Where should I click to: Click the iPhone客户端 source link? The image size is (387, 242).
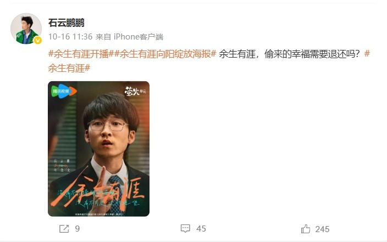pos(139,37)
